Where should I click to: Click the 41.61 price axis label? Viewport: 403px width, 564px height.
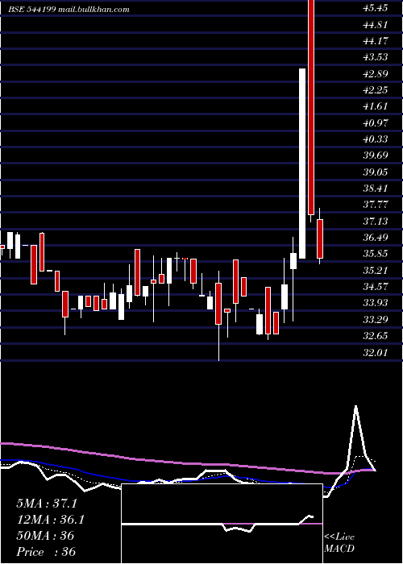coord(376,106)
